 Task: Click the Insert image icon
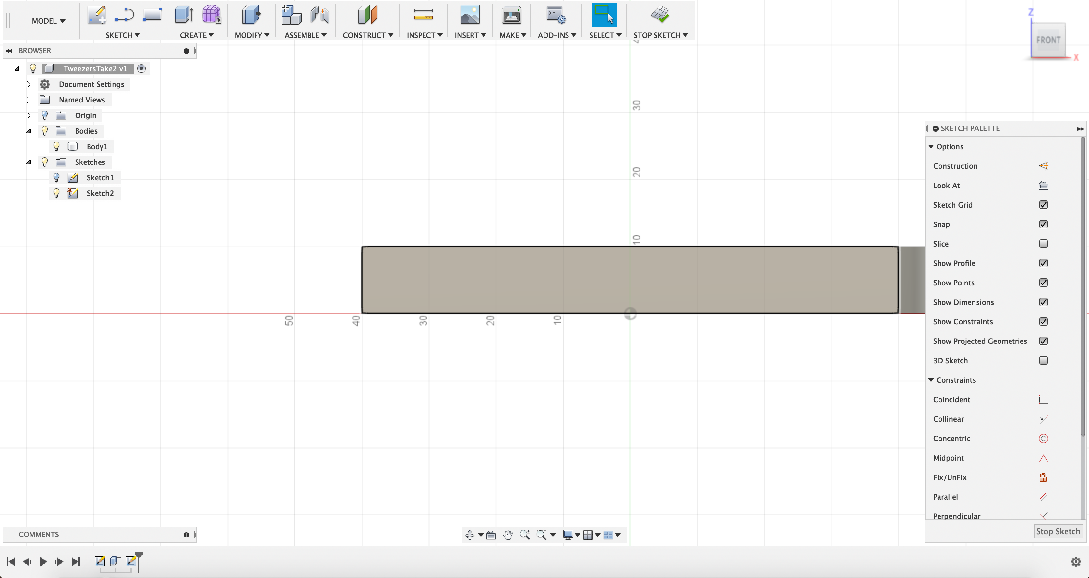(x=470, y=15)
